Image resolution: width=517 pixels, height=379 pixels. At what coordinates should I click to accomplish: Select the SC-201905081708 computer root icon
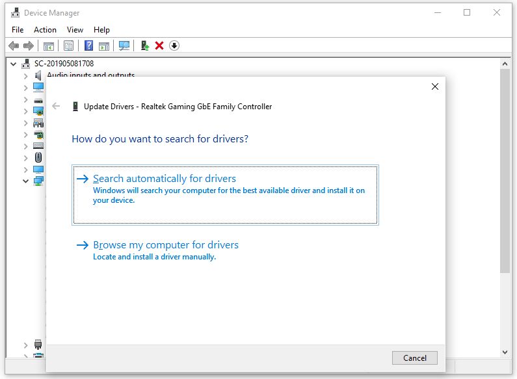[x=25, y=64]
